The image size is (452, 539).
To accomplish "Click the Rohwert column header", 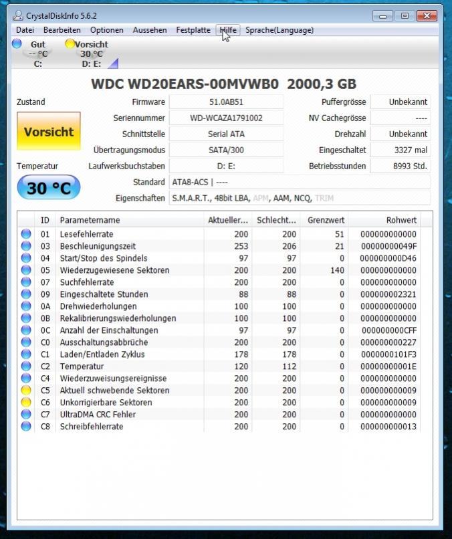I will tap(384, 220).
